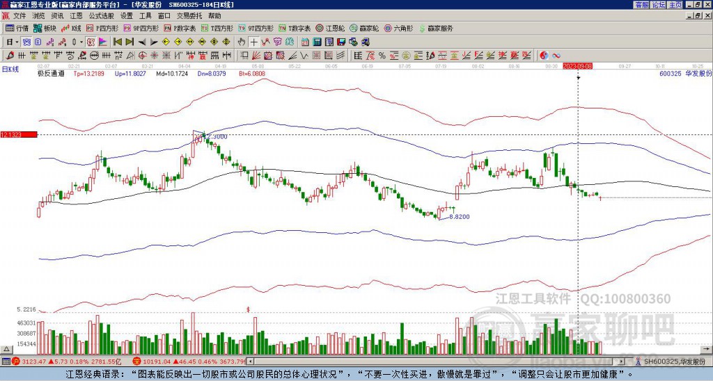
Task: Click the colorful triangle play icon
Action: tap(103, 42)
